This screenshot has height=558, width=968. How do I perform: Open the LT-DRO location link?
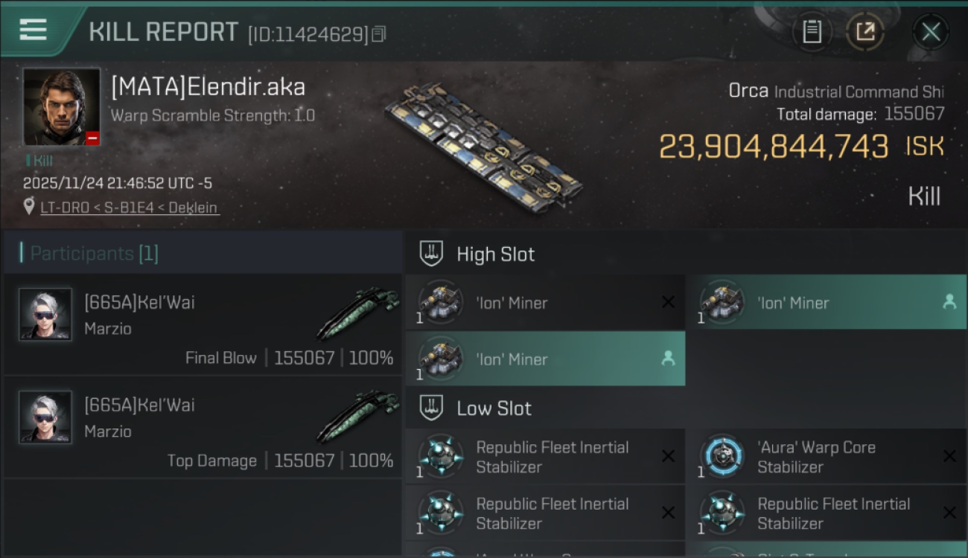pos(130,208)
